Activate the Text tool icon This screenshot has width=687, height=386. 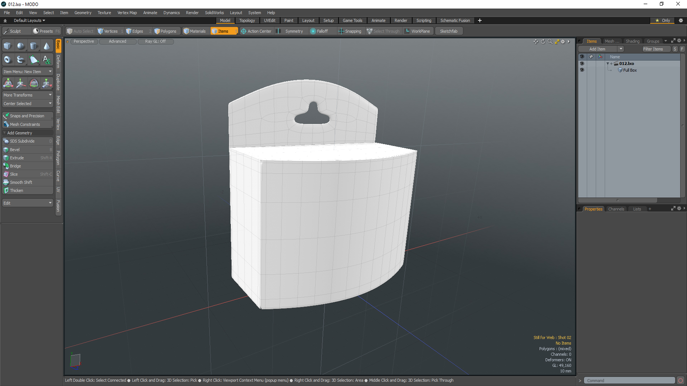[47, 60]
